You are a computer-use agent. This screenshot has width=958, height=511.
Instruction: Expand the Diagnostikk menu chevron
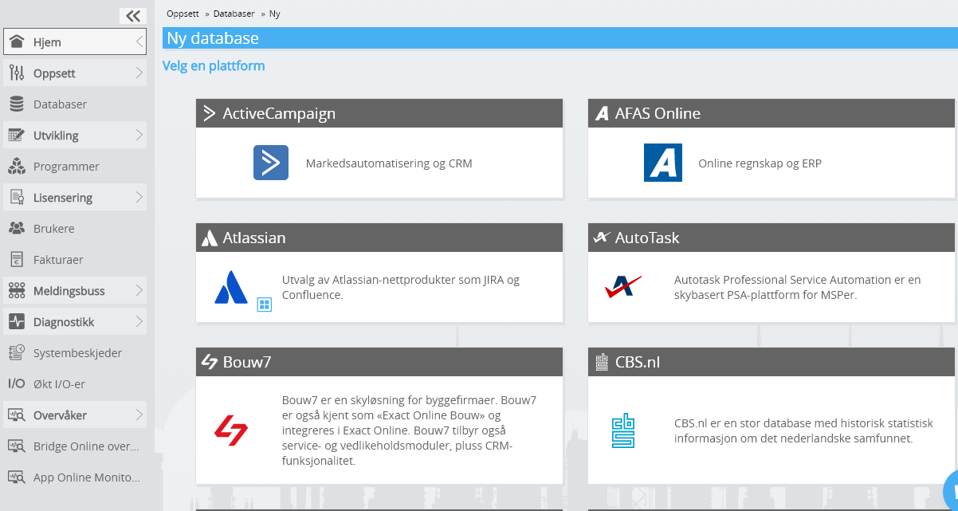coord(139,322)
